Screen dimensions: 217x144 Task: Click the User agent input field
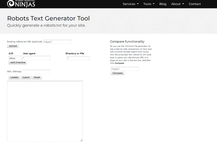click(36, 58)
